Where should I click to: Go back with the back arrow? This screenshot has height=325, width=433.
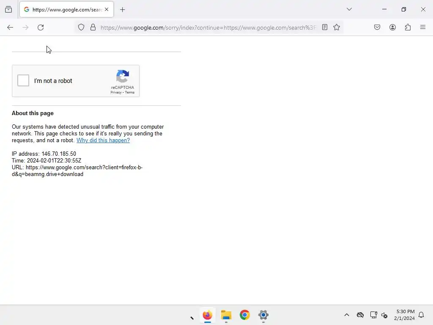tap(10, 28)
